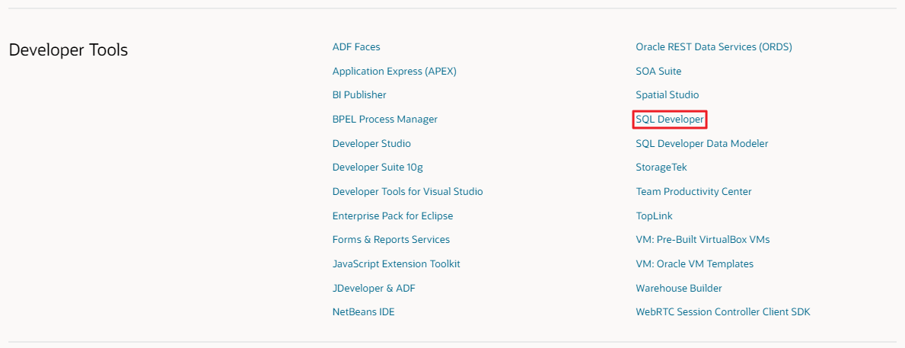Image resolution: width=905 pixels, height=348 pixels.
Task: Select Enterprise Pack for Eclipse link
Action: coord(393,216)
